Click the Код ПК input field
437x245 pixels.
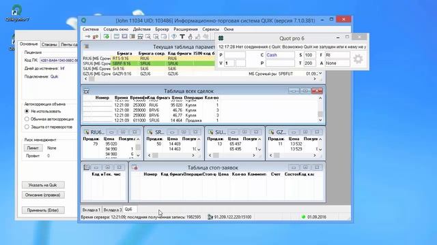point(58,61)
